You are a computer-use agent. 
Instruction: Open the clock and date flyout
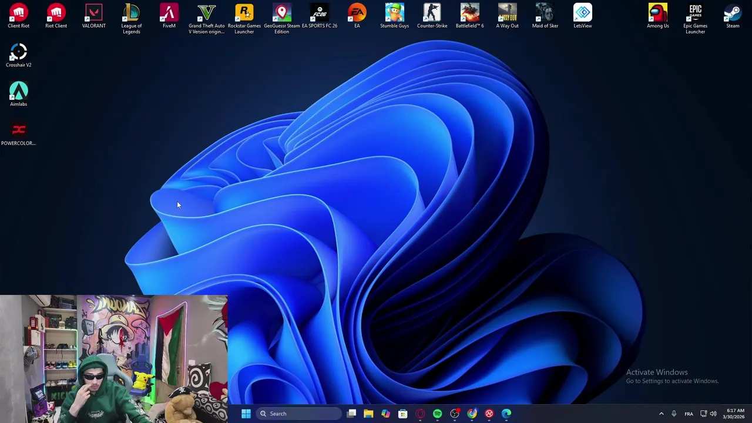pyautogui.click(x=735, y=414)
